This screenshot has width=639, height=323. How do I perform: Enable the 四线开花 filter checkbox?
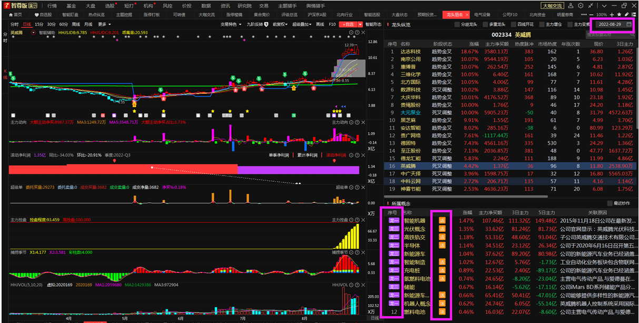pos(514,24)
